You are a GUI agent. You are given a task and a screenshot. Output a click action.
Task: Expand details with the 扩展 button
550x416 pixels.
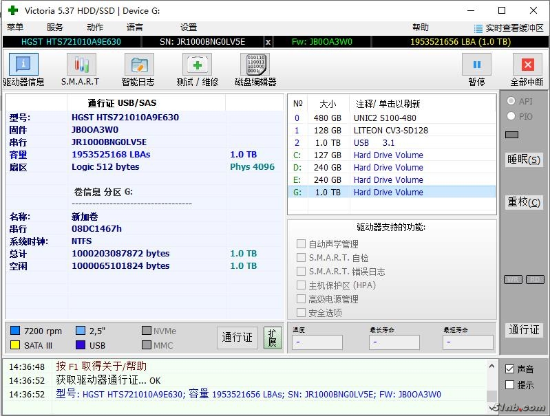[x=272, y=338]
